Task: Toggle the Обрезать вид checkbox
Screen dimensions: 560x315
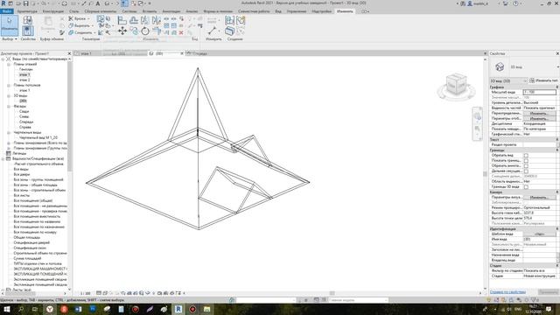Action: (x=526, y=156)
